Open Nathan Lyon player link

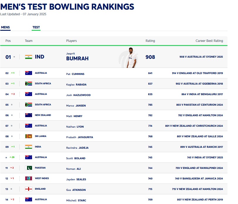click(x=75, y=127)
